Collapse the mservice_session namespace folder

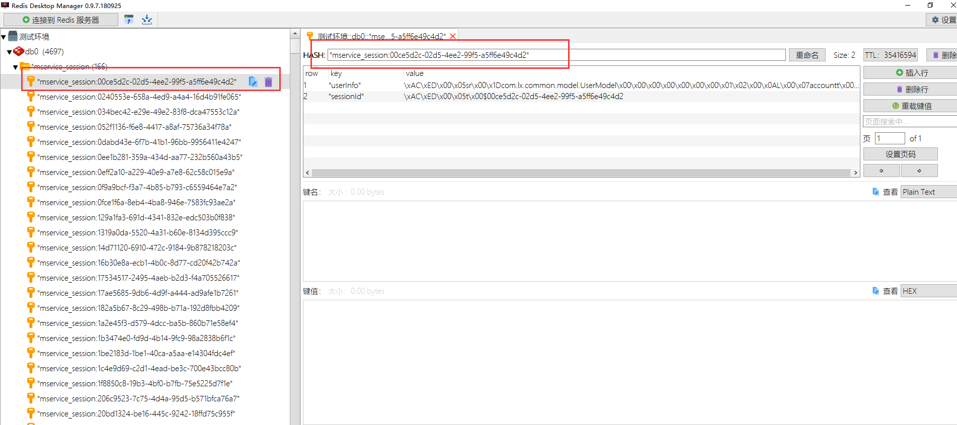click(x=16, y=67)
